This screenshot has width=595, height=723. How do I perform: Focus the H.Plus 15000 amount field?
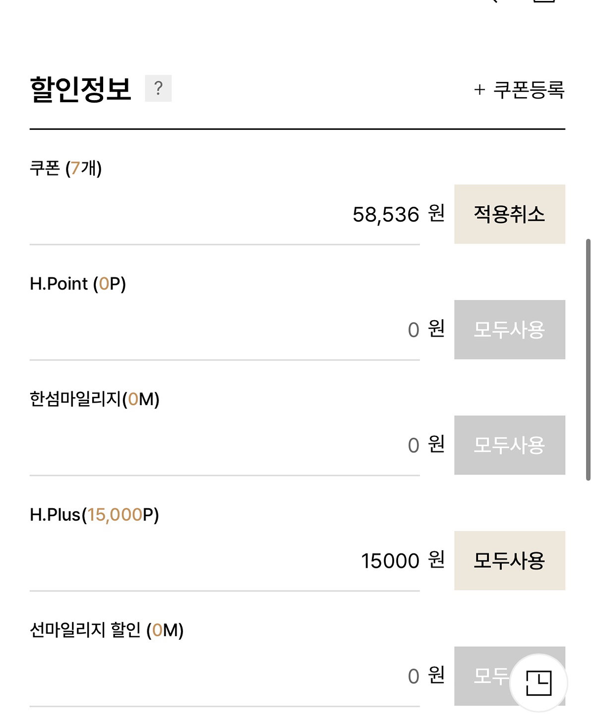point(225,561)
